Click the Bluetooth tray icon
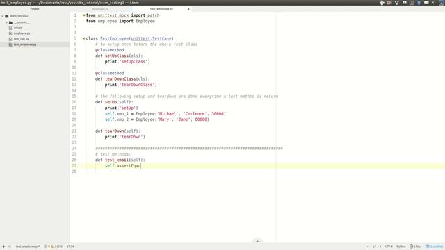Screen dimensions: 445x250 pyautogui.click(x=419, y=3)
